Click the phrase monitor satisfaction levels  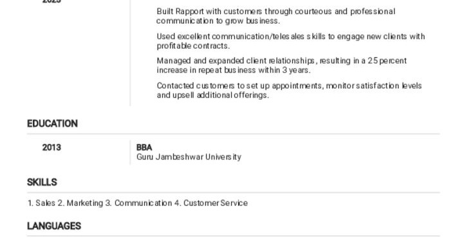click(x=374, y=86)
